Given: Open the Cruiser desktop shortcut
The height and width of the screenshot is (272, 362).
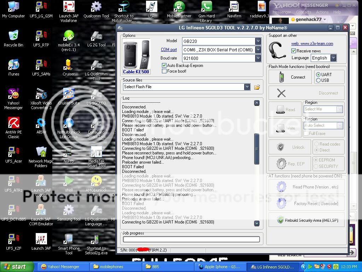Looking at the screenshot, I should coord(69,68).
